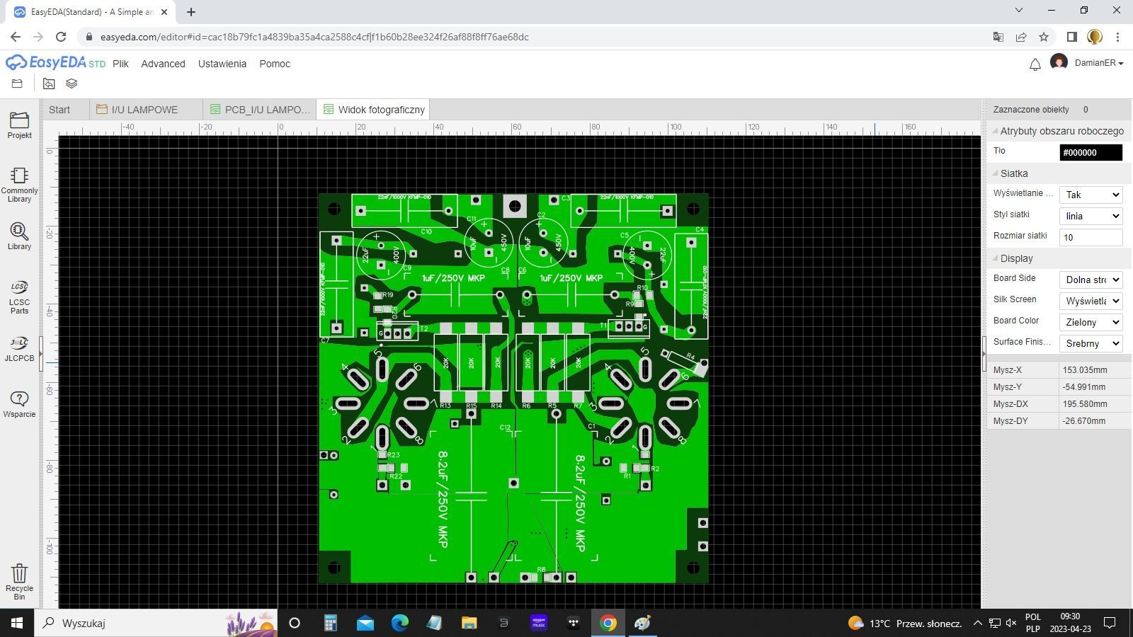Click the left panel collapse handle
This screenshot has width=1133, height=637.
click(41, 355)
